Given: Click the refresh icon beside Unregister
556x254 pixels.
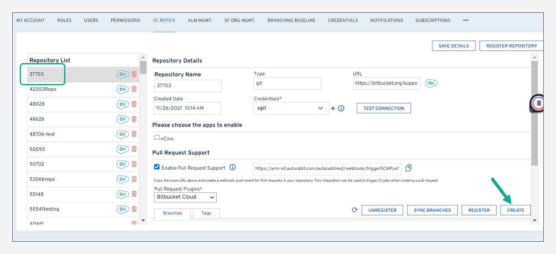Looking at the screenshot, I should coord(355,210).
